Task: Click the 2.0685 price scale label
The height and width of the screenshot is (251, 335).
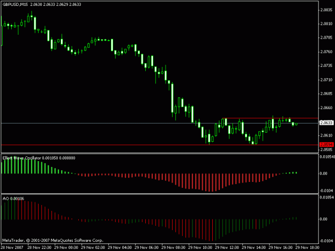Action: point(326,94)
